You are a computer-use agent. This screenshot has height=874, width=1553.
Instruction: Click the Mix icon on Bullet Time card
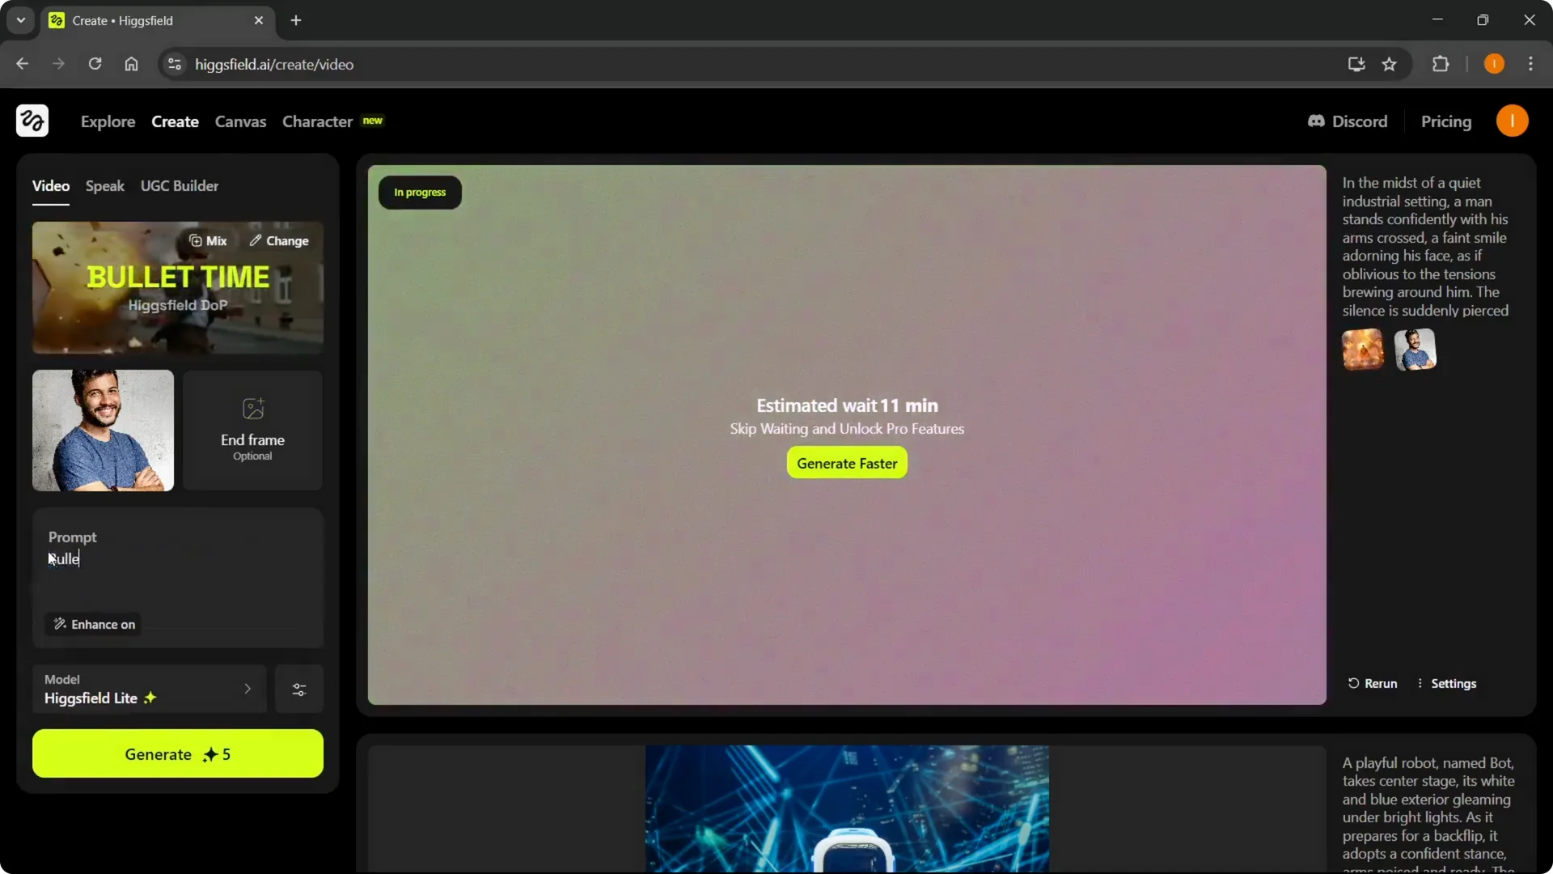[197, 240]
